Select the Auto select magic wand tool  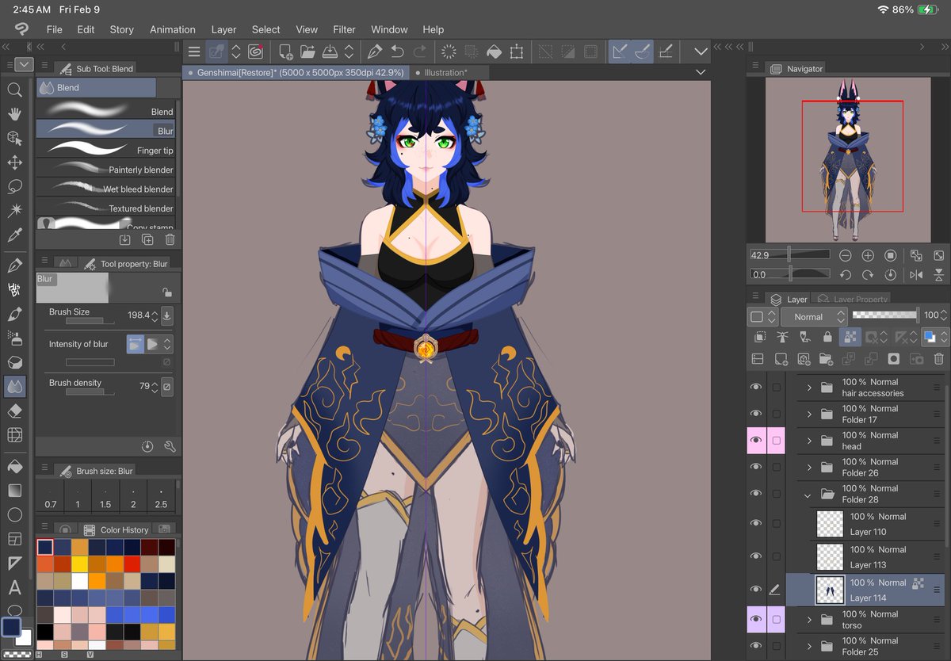click(14, 211)
